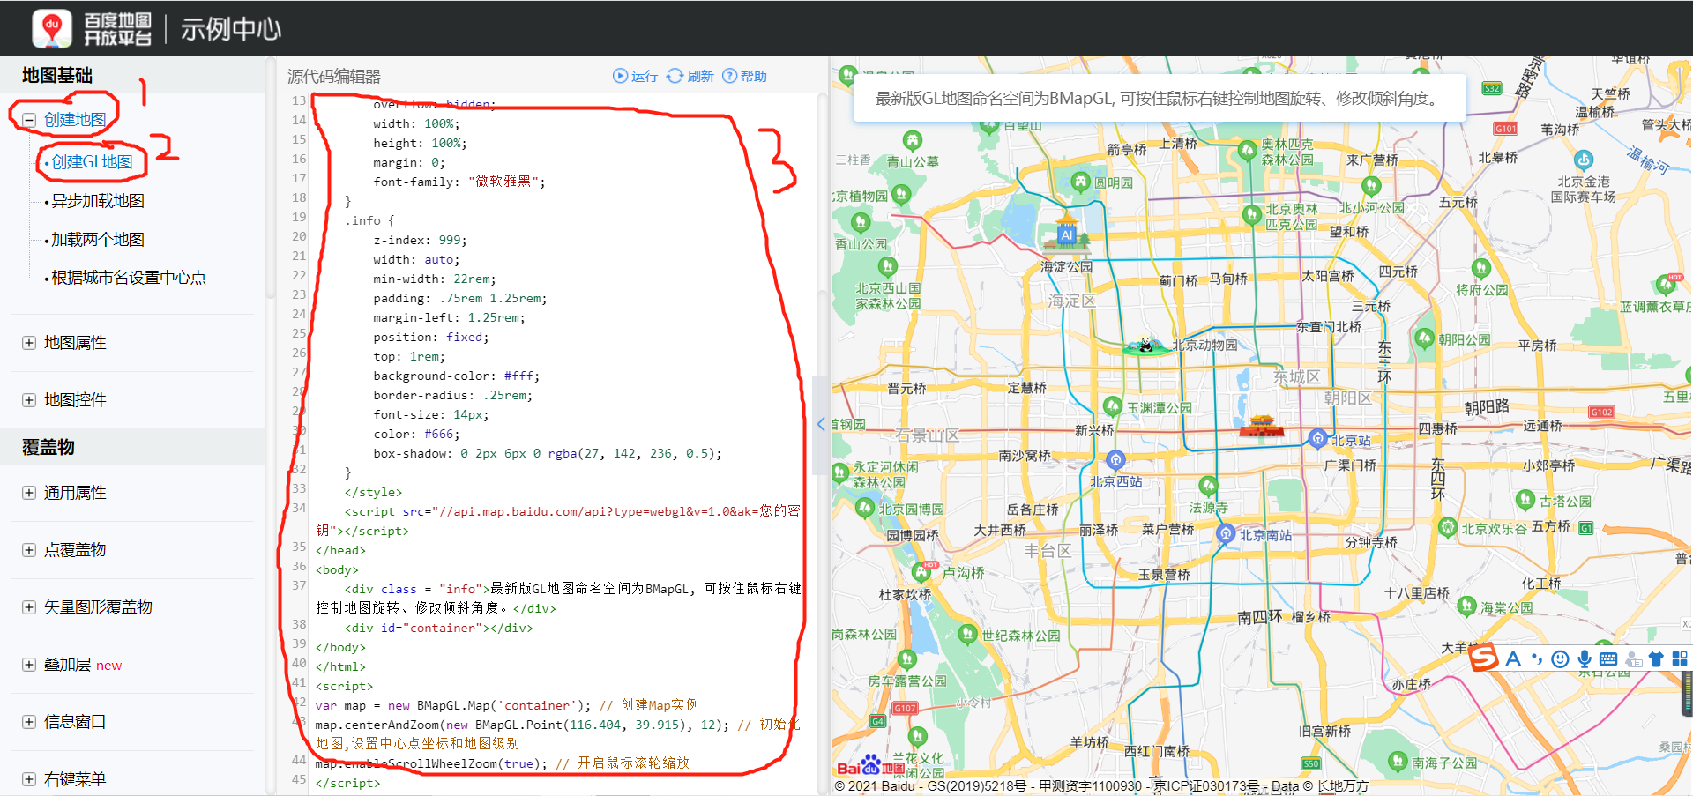Collapse code editor with left arrow handle
The width and height of the screenshot is (1693, 796).
(x=821, y=424)
